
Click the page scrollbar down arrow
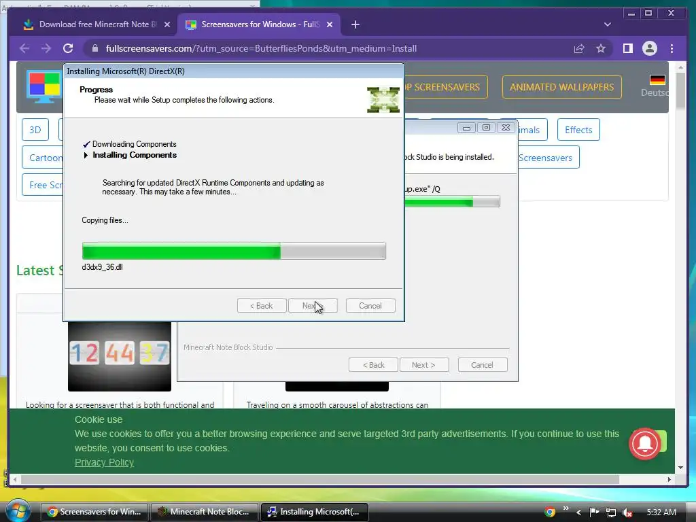click(680, 468)
